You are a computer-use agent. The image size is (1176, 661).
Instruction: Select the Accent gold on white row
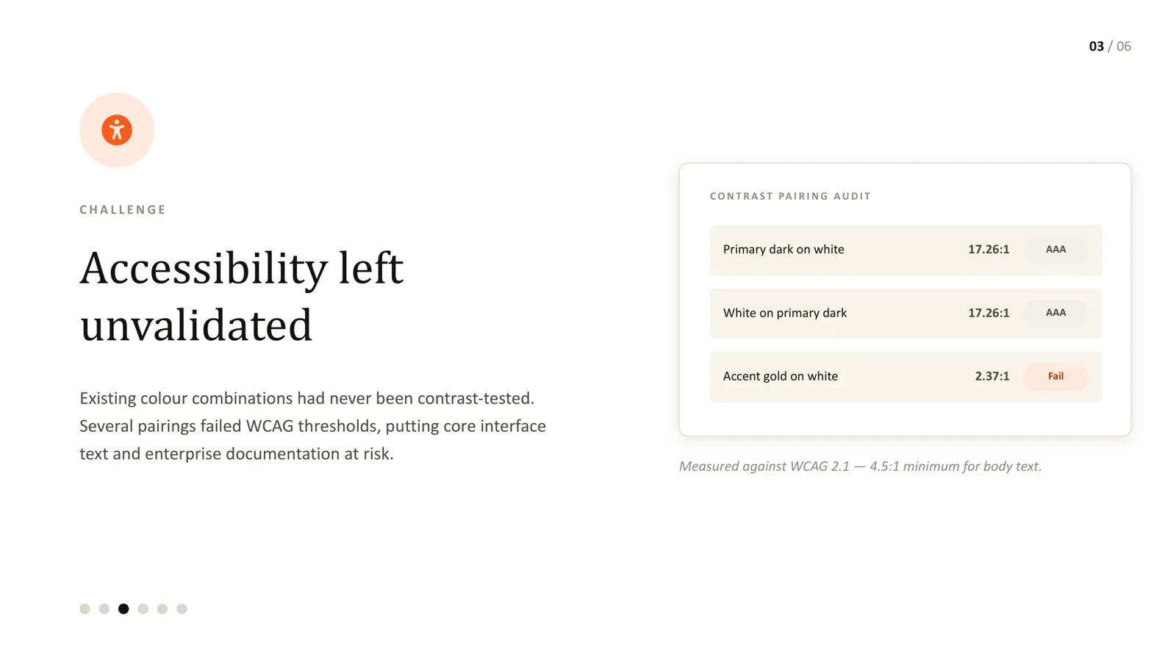906,377
